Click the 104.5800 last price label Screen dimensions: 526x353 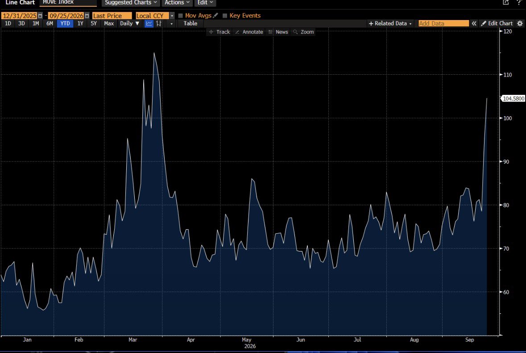click(513, 98)
